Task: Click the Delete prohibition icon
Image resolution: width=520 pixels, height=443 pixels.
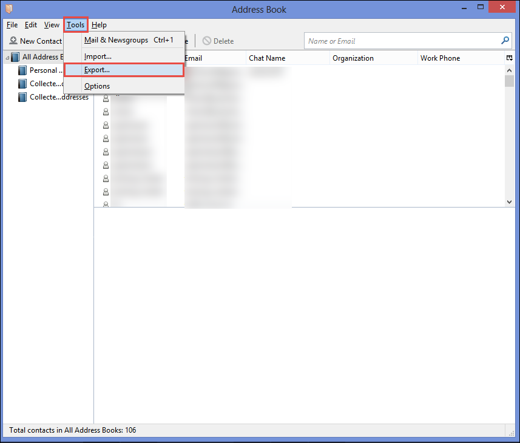Action: tap(207, 41)
